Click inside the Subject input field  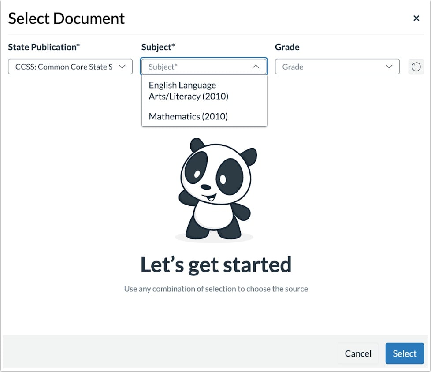coord(198,67)
